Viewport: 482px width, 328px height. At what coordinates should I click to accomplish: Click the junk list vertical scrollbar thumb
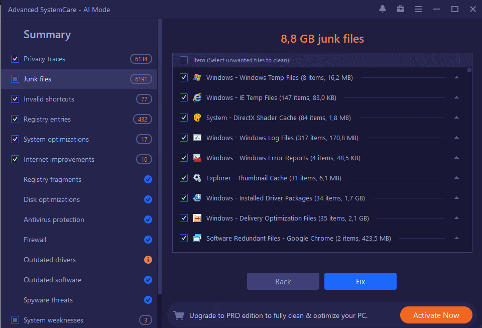(469, 70)
